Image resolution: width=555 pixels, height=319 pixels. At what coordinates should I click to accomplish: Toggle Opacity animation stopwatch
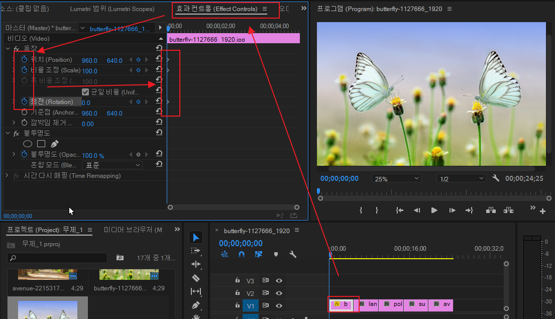coord(24,154)
